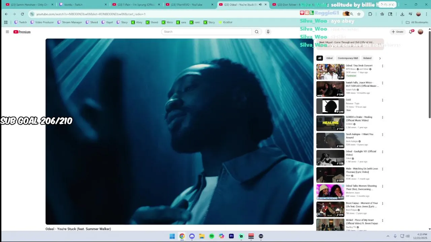
Task: Open the Brent Faiyaz Moment of Your Life thumbnail
Action: tap(330, 209)
